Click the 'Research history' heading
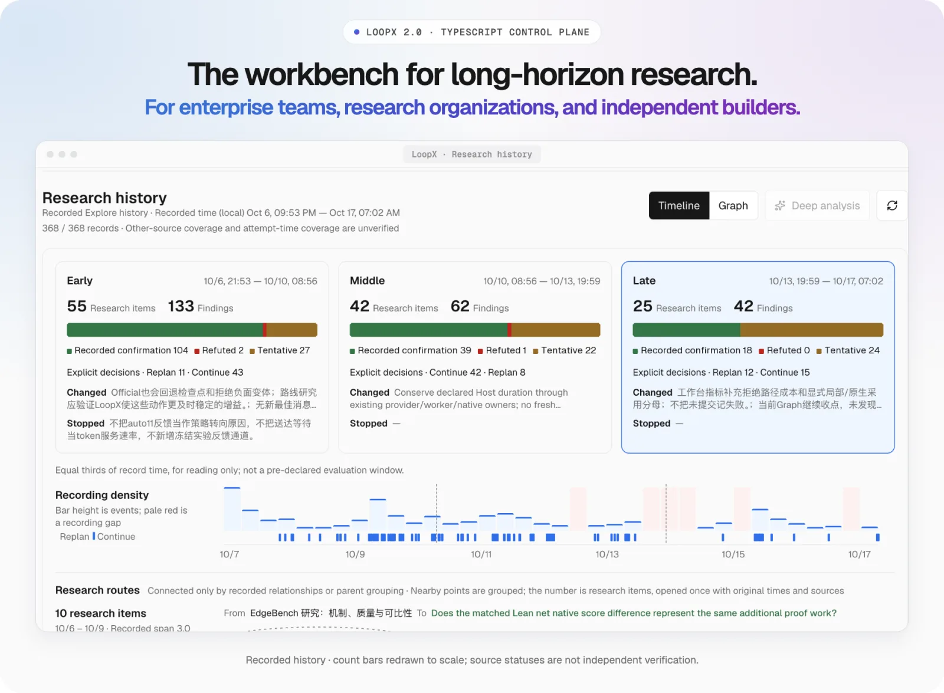Viewport: 944px width, 693px height. pyautogui.click(x=104, y=198)
